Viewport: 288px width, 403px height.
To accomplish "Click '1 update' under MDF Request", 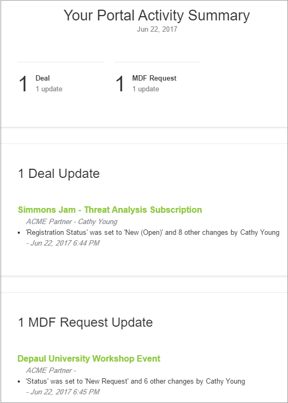I will tap(146, 89).
